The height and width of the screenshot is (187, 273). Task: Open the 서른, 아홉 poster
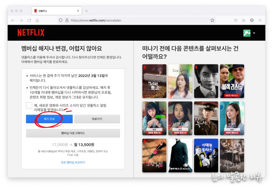(x=180, y=118)
